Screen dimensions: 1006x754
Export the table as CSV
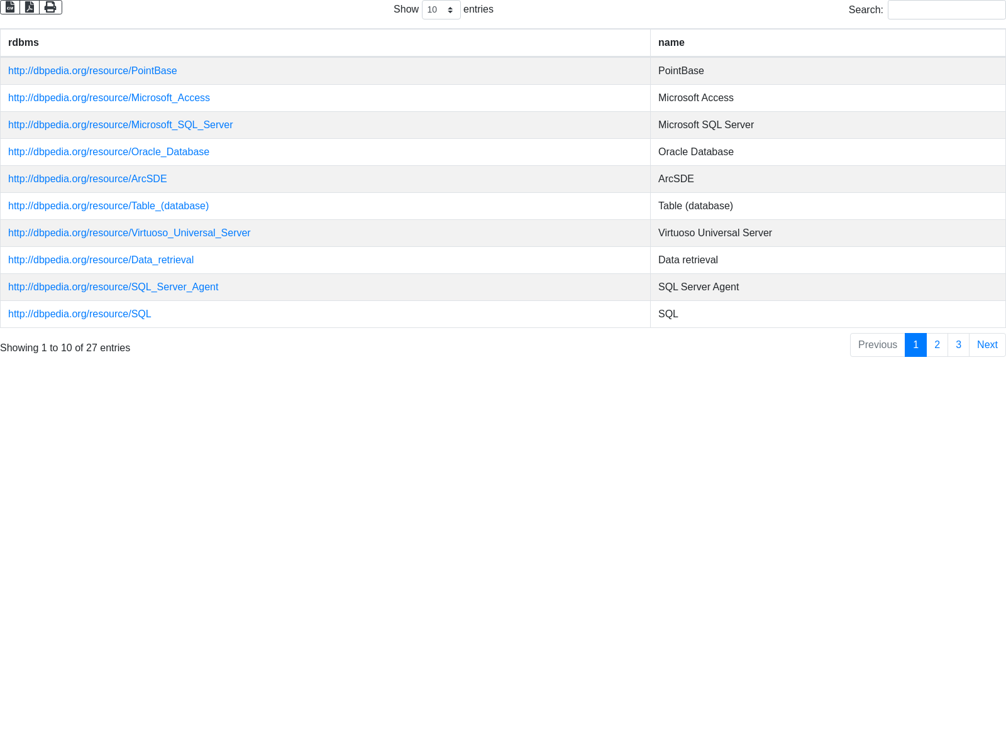click(10, 7)
